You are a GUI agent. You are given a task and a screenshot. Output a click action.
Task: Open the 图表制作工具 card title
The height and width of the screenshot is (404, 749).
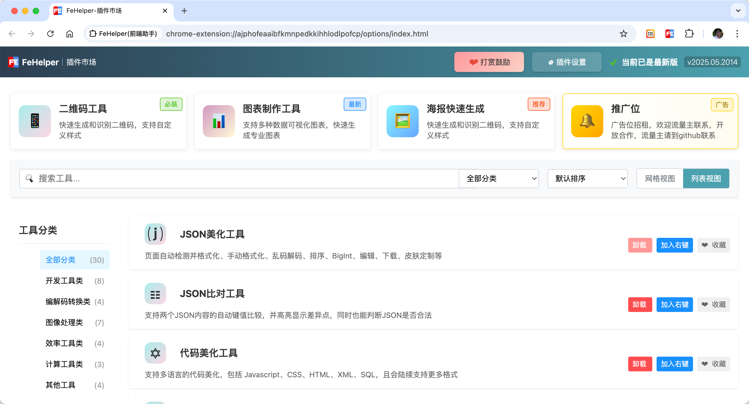(x=272, y=109)
